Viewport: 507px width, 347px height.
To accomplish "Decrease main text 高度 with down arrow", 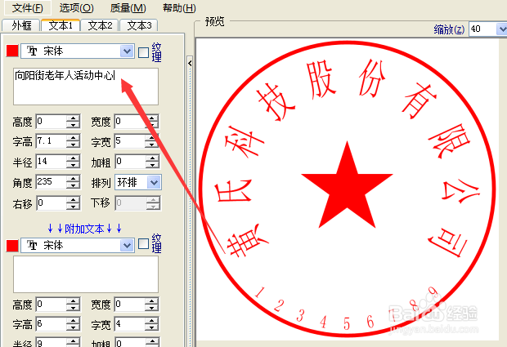I will [x=74, y=125].
